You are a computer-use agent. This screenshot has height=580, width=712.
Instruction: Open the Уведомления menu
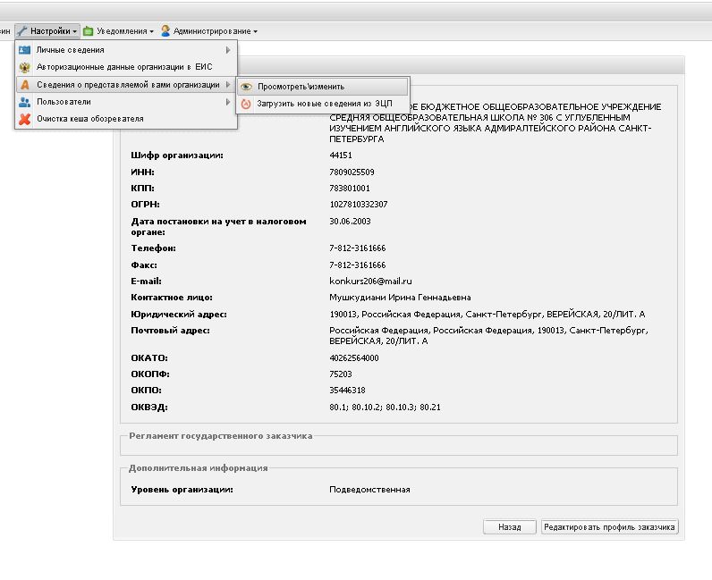119,31
